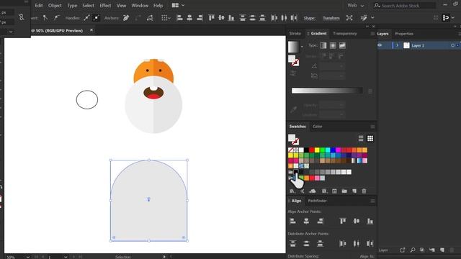The width and height of the screenshot is (461, 259).
Task: Click Vertical Distribute Center in Align panel
Action: pos(306,243)
